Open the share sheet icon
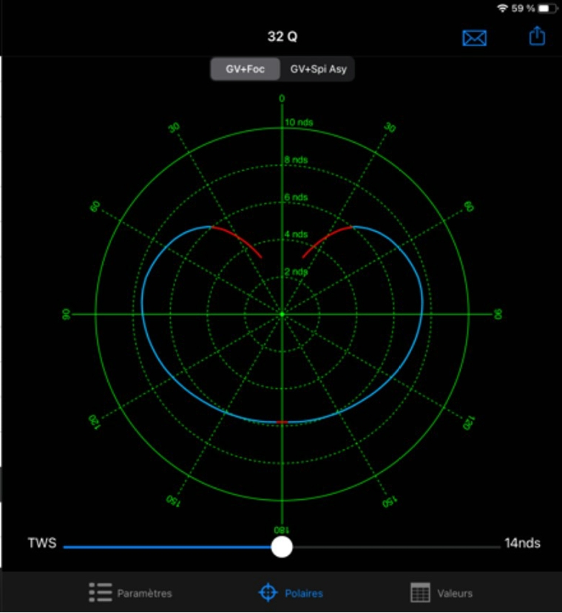This screenshot has width=562, height=613. [x=537, y=36]
